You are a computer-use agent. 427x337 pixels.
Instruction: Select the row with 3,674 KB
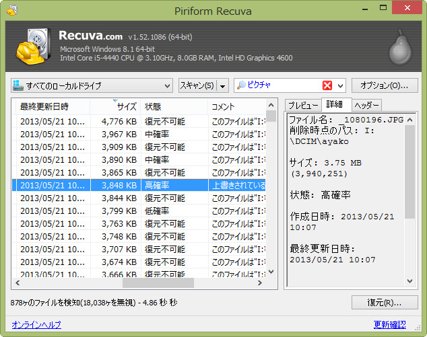[x=139, y=262]
